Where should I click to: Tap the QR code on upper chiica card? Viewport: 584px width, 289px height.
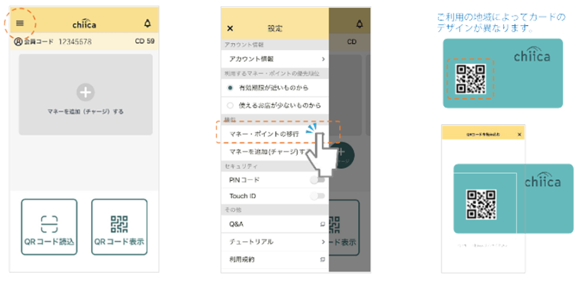pos(471,79)
